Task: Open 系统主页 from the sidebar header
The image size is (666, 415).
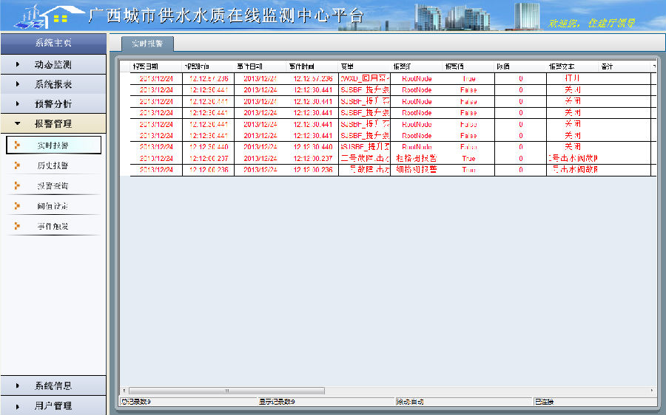Action: [x=53, y=43]
